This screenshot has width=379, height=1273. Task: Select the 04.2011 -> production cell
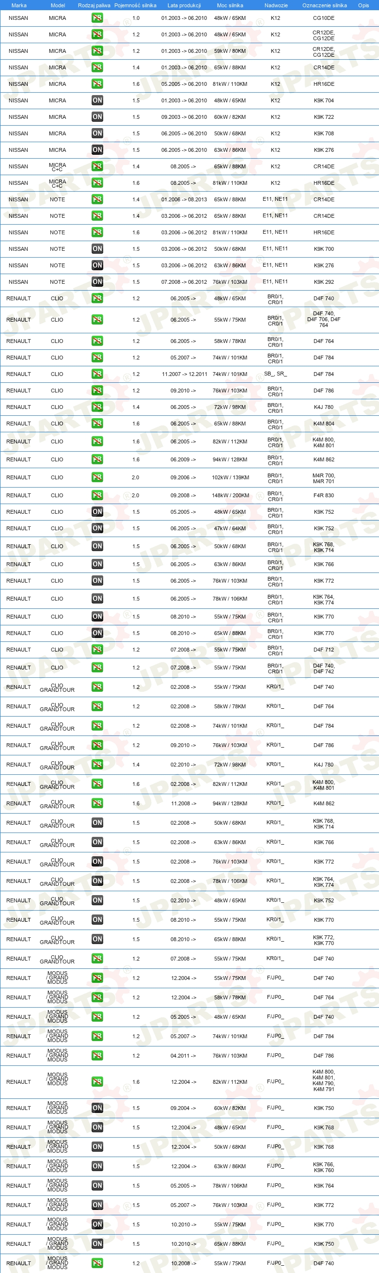click(183, 1056)
